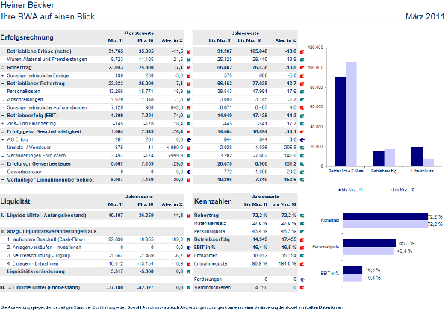Click the green arrow for laufendem Geschäft (Cash-Flow)
448x311 pixels.
(x=189, y=239)
